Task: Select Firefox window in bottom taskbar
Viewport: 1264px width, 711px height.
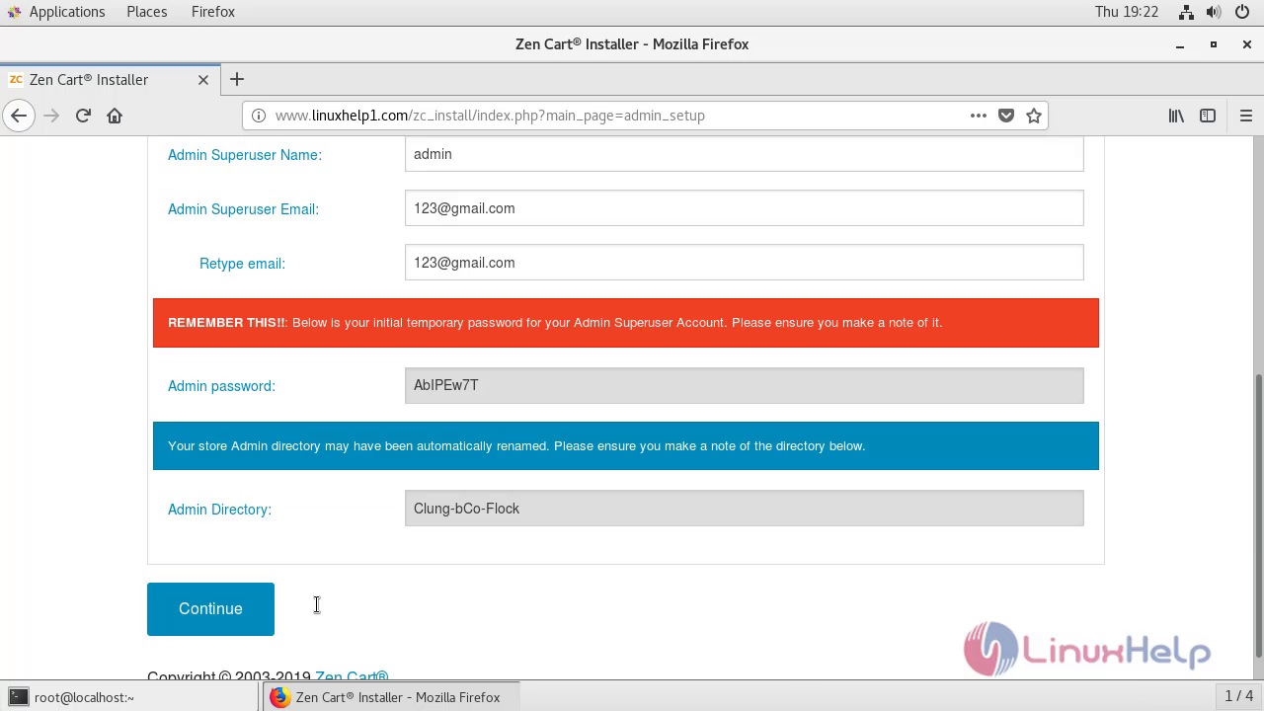Action: pos(391,697)
